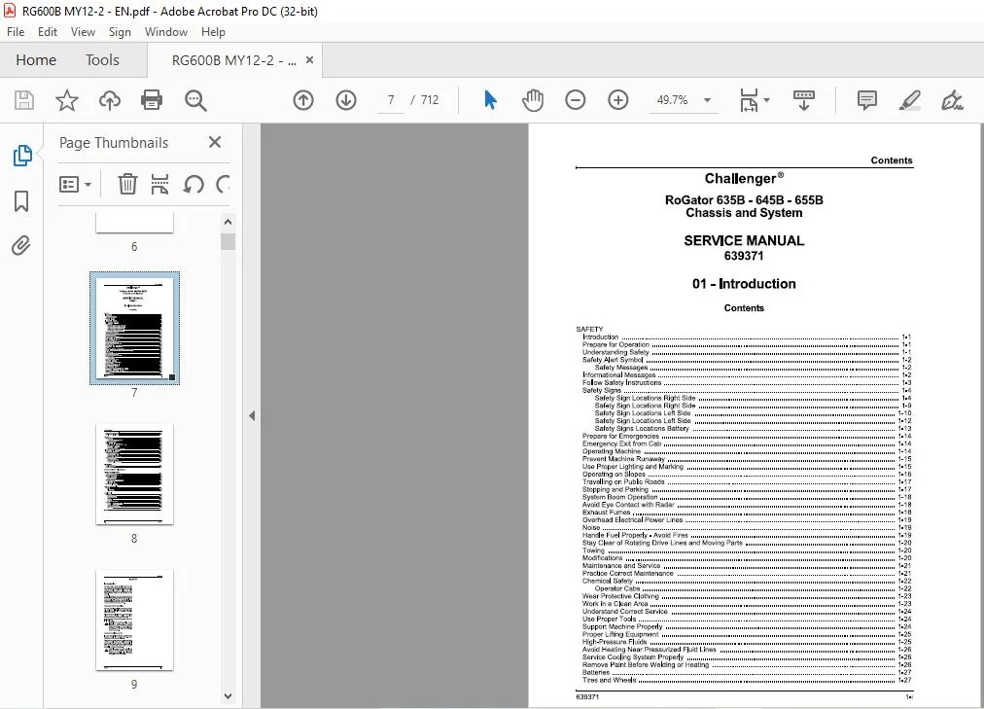Viewport: 984px width, 709px height.
Task: Select page 6 thumbnail
Action: click(x=134, y=223)
